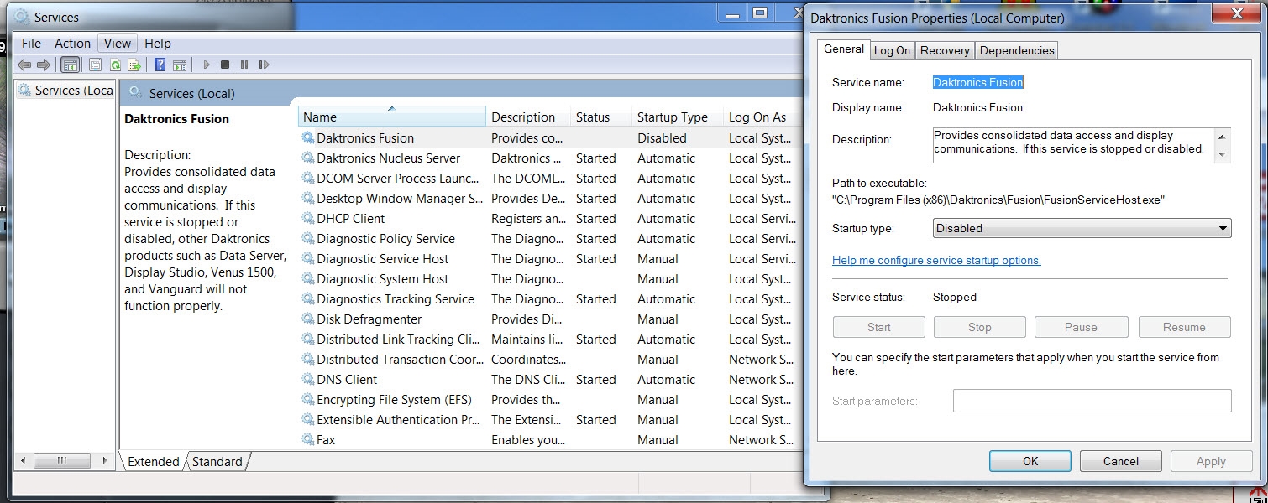Open the Startup type dropdown

(1082, 228)
